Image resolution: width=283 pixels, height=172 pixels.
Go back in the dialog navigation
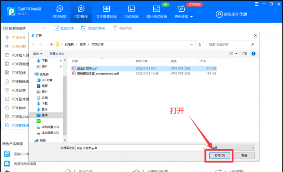click(x=34, y=44)
